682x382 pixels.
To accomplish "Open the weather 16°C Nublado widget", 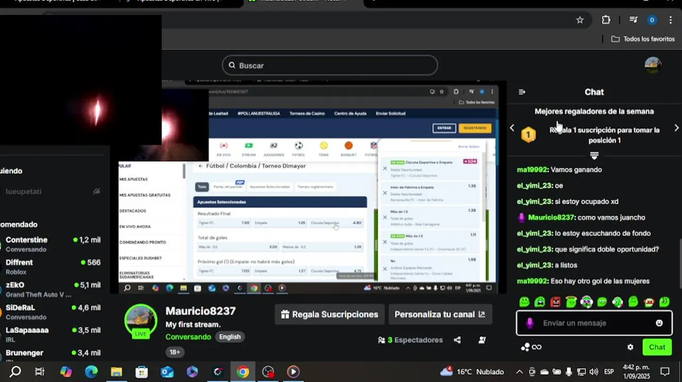I will point(473,372).
